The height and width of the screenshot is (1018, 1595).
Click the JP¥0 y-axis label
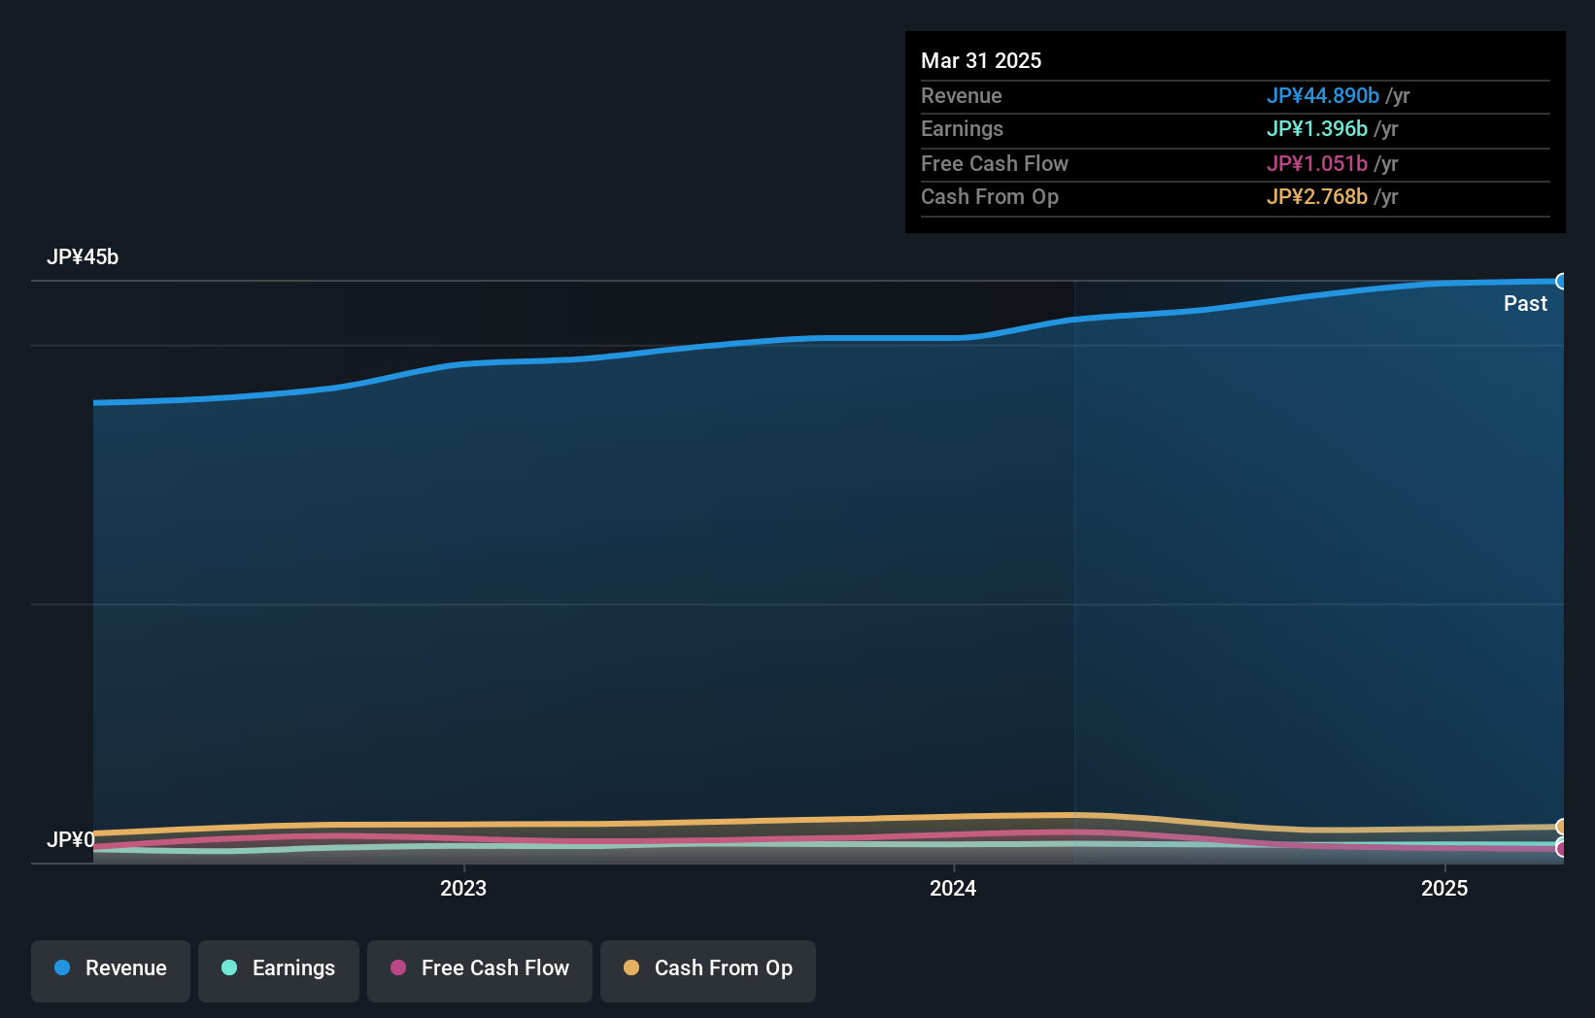[71, 839]
